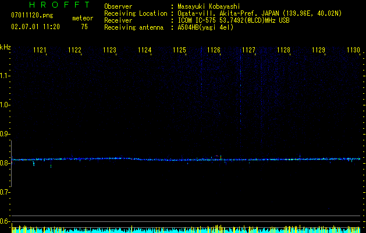Click the 1127 time marker
The image size is (366, 233).
(248, 50)
